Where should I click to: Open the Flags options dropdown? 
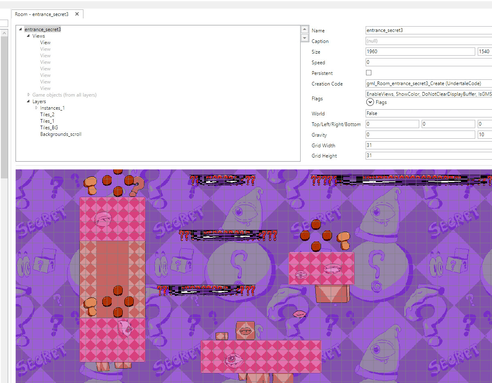coord(370,102)
